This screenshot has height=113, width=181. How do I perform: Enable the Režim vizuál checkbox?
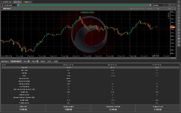2,8
